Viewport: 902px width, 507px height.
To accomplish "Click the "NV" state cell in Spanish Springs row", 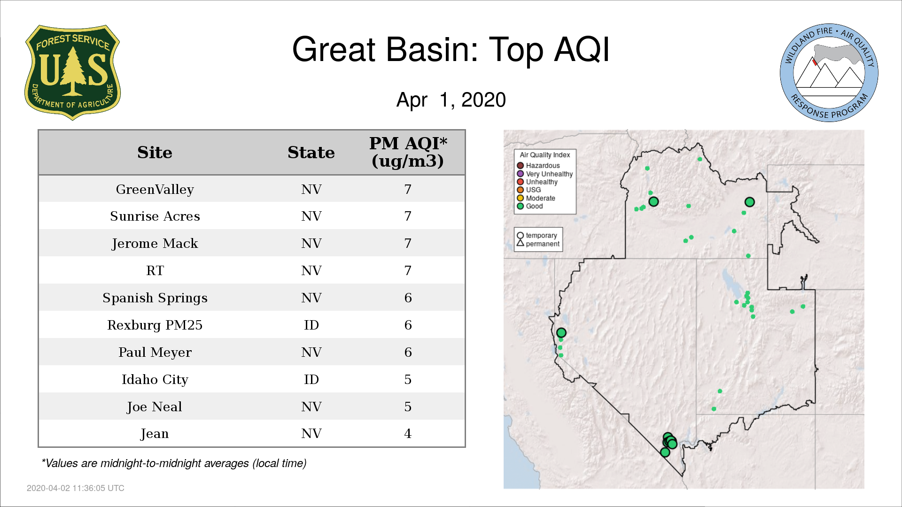I will point(311,298).
